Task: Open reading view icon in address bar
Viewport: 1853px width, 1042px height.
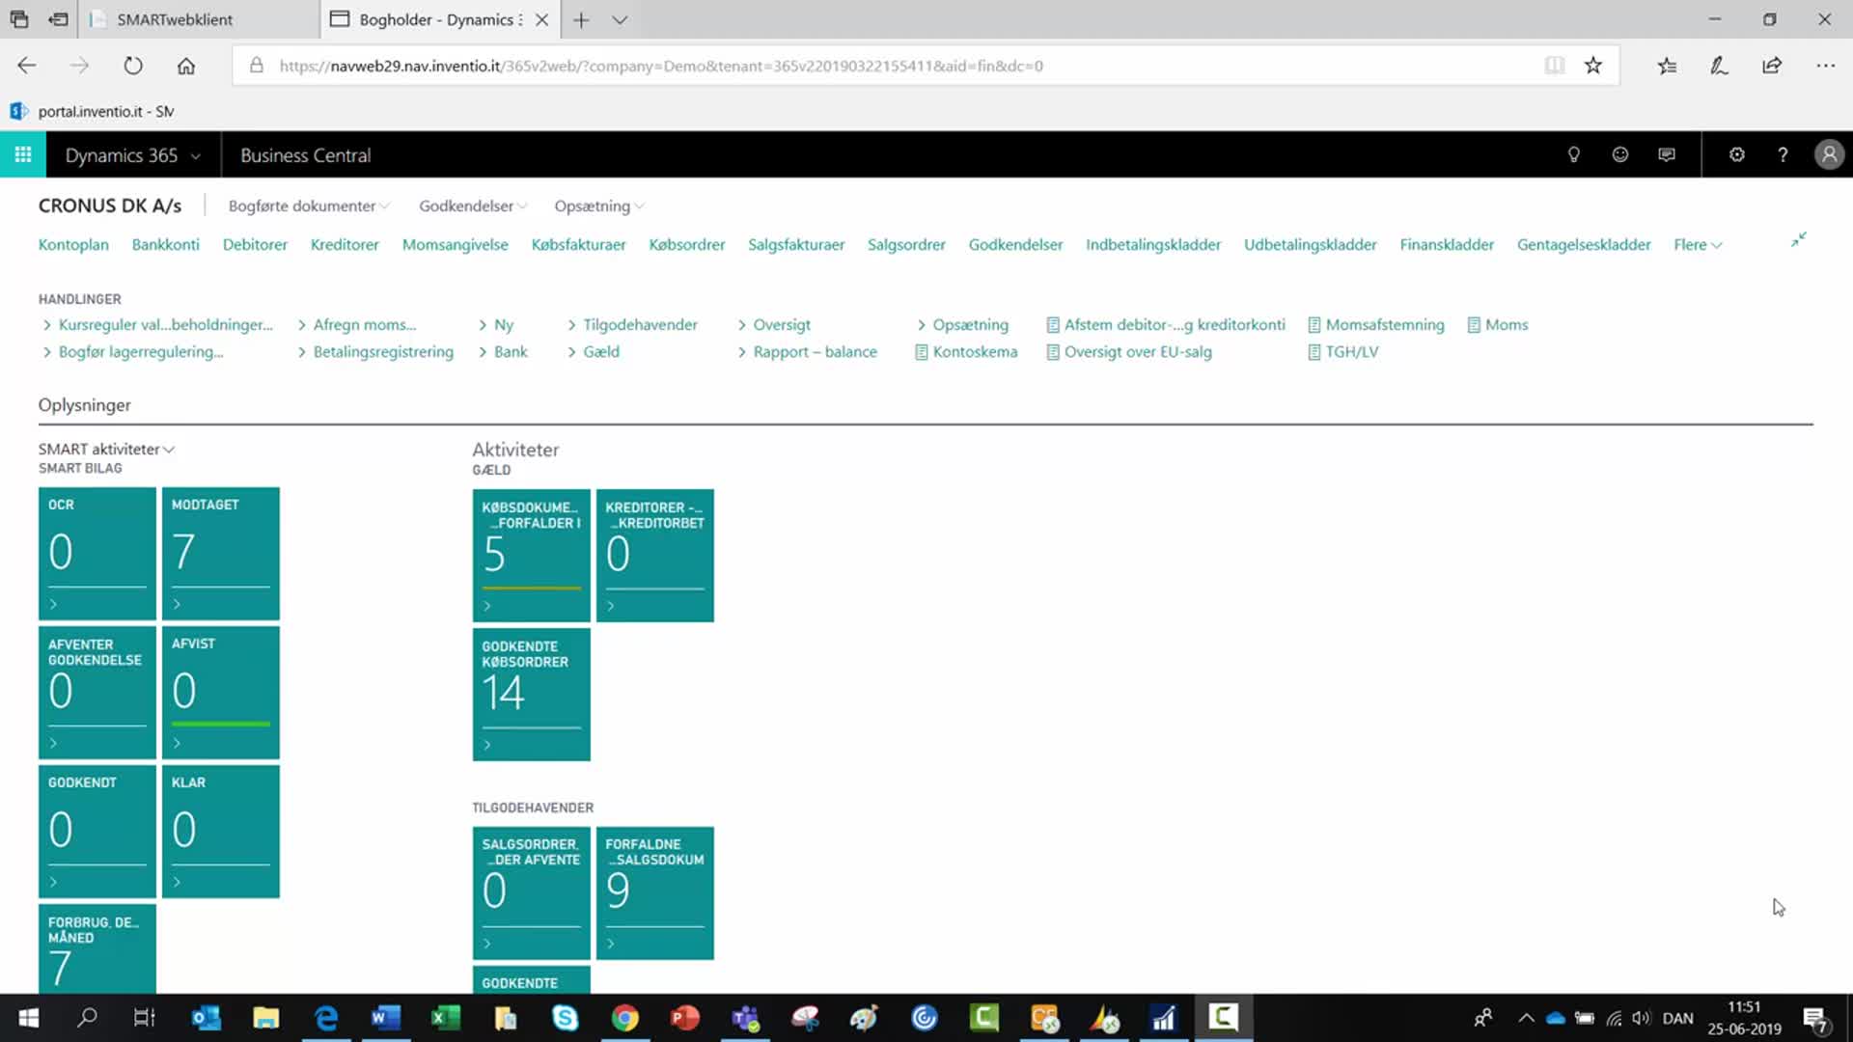Action: [x=1554, y=66]
